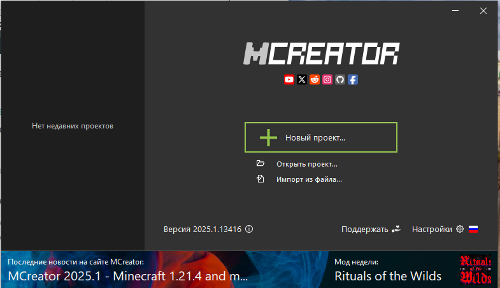Click the Мод недели label

[x=356, y=262]
